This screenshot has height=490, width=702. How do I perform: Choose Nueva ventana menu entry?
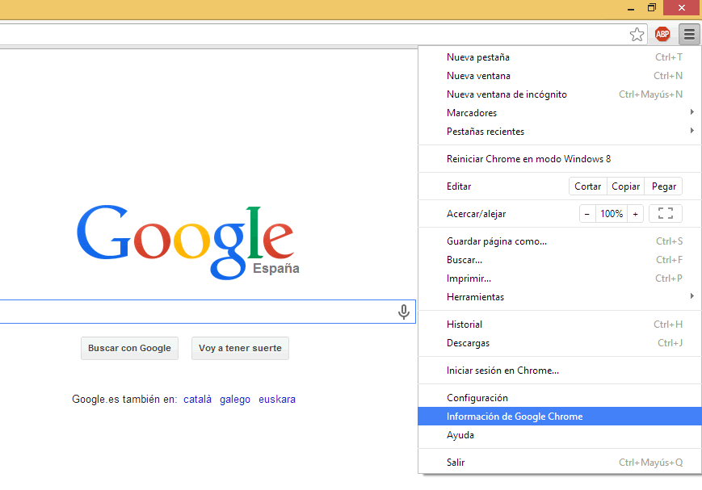(x=560, y=76)
